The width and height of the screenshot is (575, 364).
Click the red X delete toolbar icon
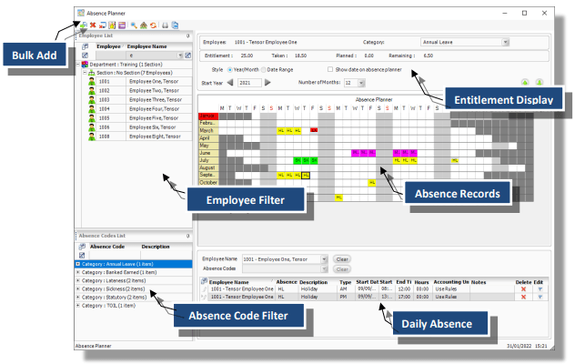pyautogui.click(x=92, y=26)
